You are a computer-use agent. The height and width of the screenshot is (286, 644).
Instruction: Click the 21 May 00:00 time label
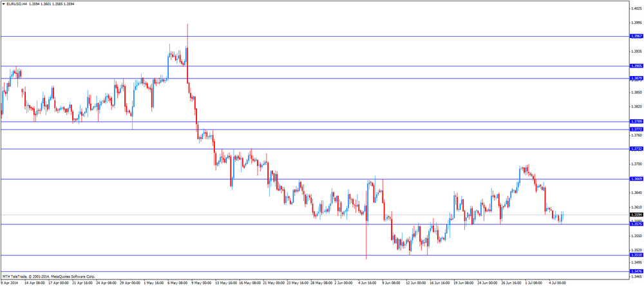(x=273, y=283)
